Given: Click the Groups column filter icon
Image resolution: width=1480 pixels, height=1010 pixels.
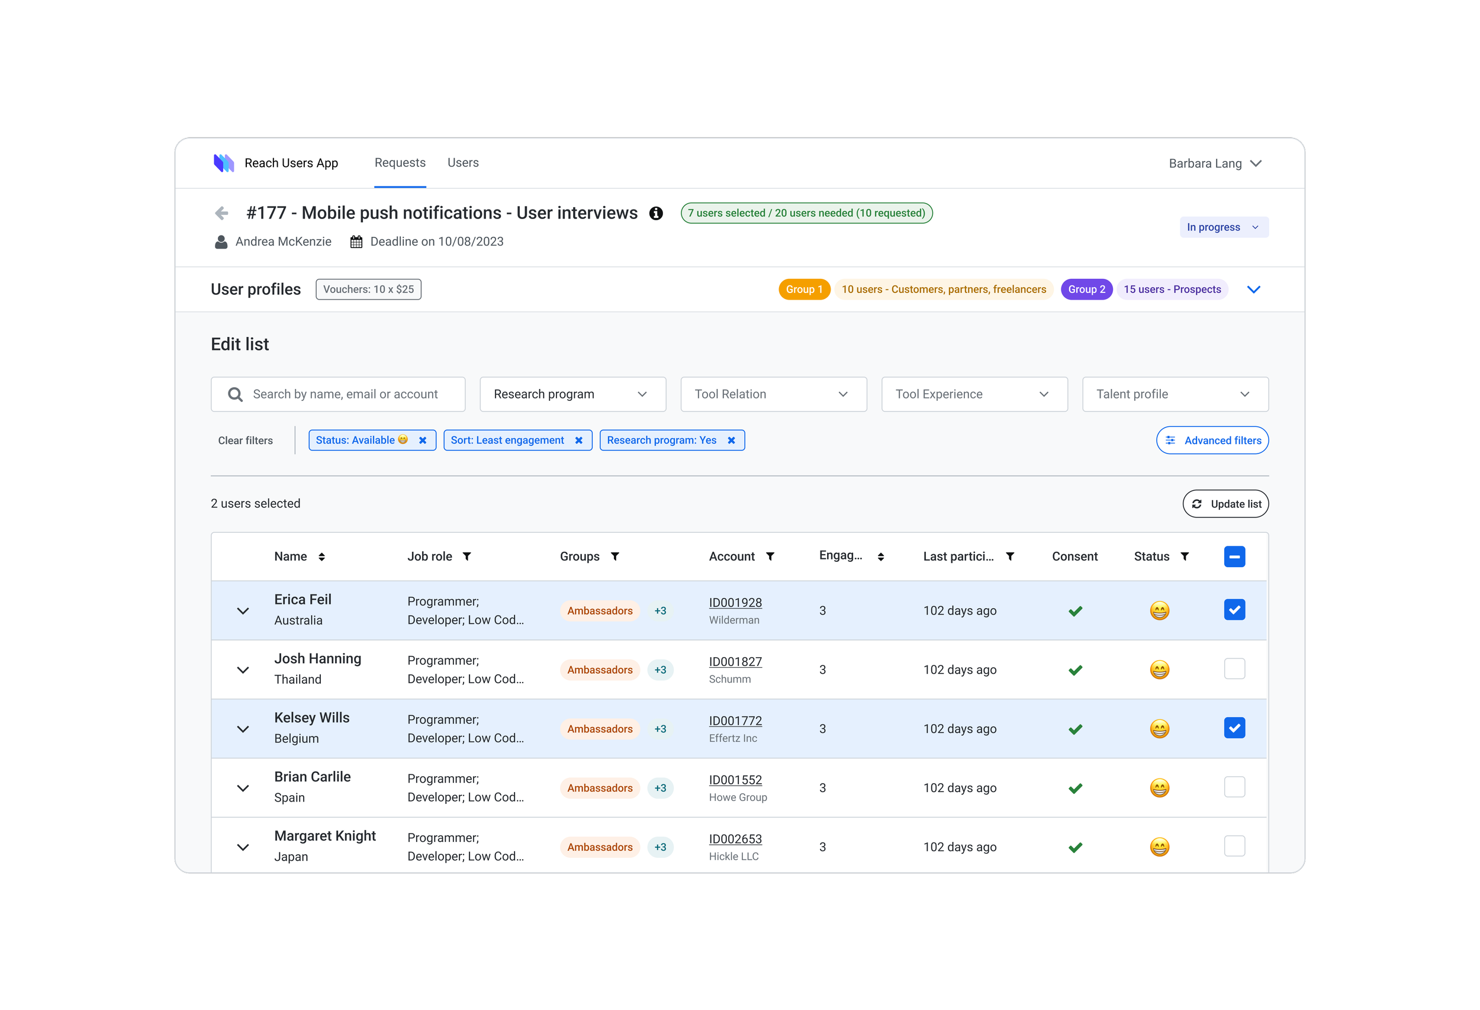Looking at the screenshot, I should (x=615, y=557).
